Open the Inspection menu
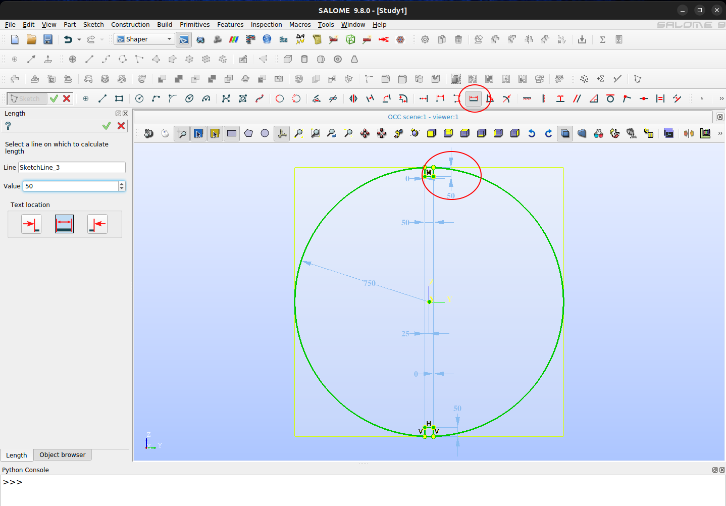 (x=267, y=24)
